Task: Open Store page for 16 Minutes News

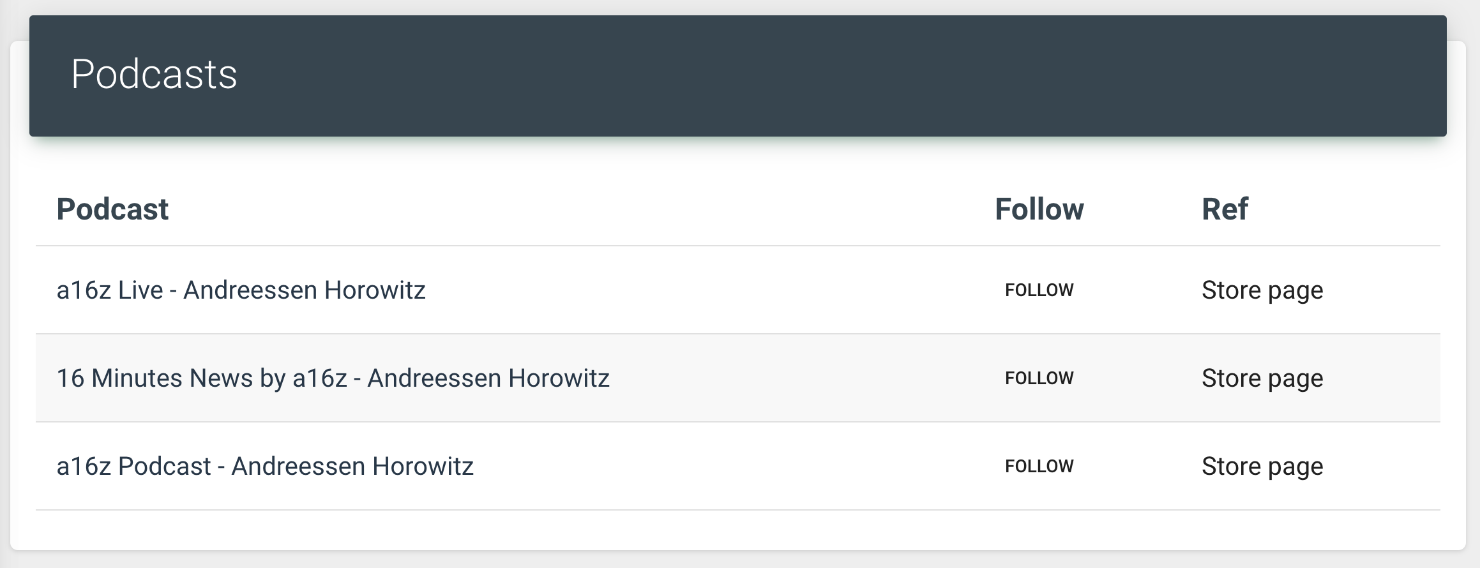Action: 1262,379
